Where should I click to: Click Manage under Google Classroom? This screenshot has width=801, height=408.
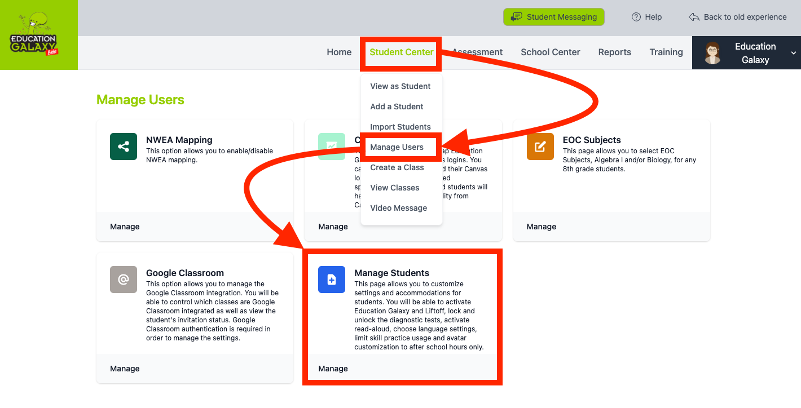pos(125,369)
